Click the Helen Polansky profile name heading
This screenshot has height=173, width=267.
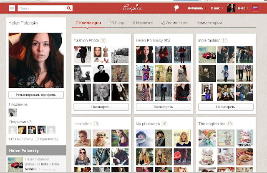click(23, 23)
